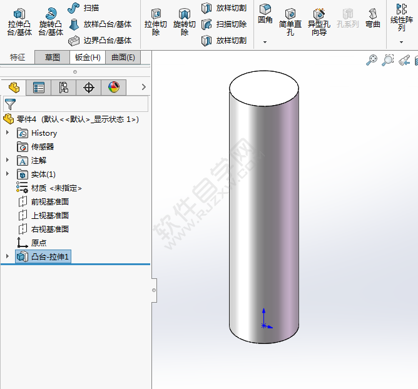The height and width of the screenshot is (389, 418).
Task: Click the cylinder's top circular face
Action: click(x=264, y=88)
